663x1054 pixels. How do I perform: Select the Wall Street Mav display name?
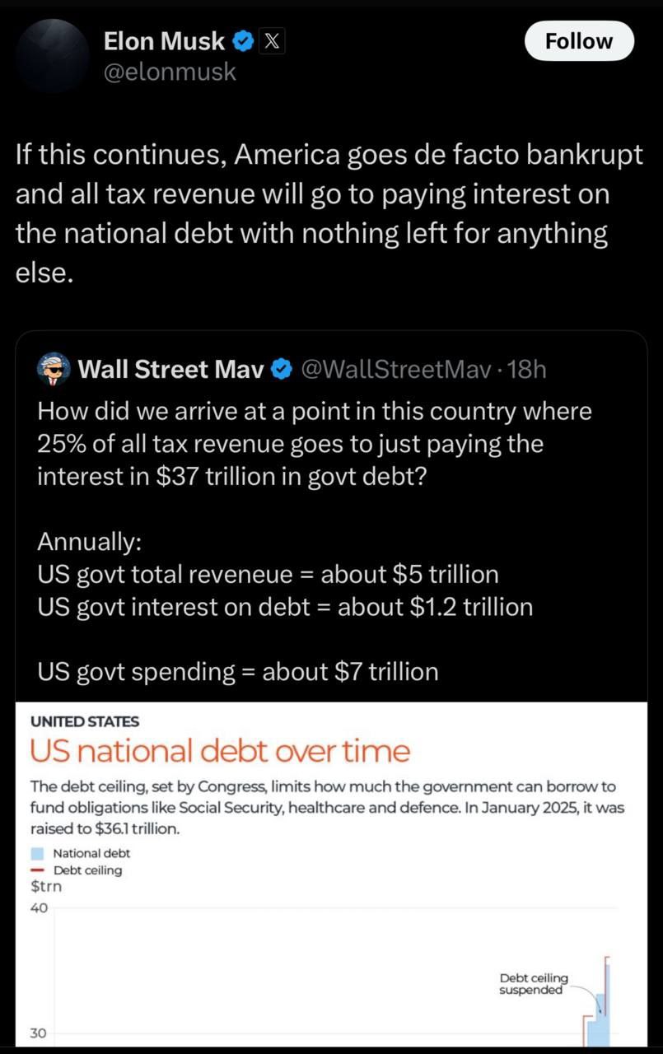[x=170, y=370]
